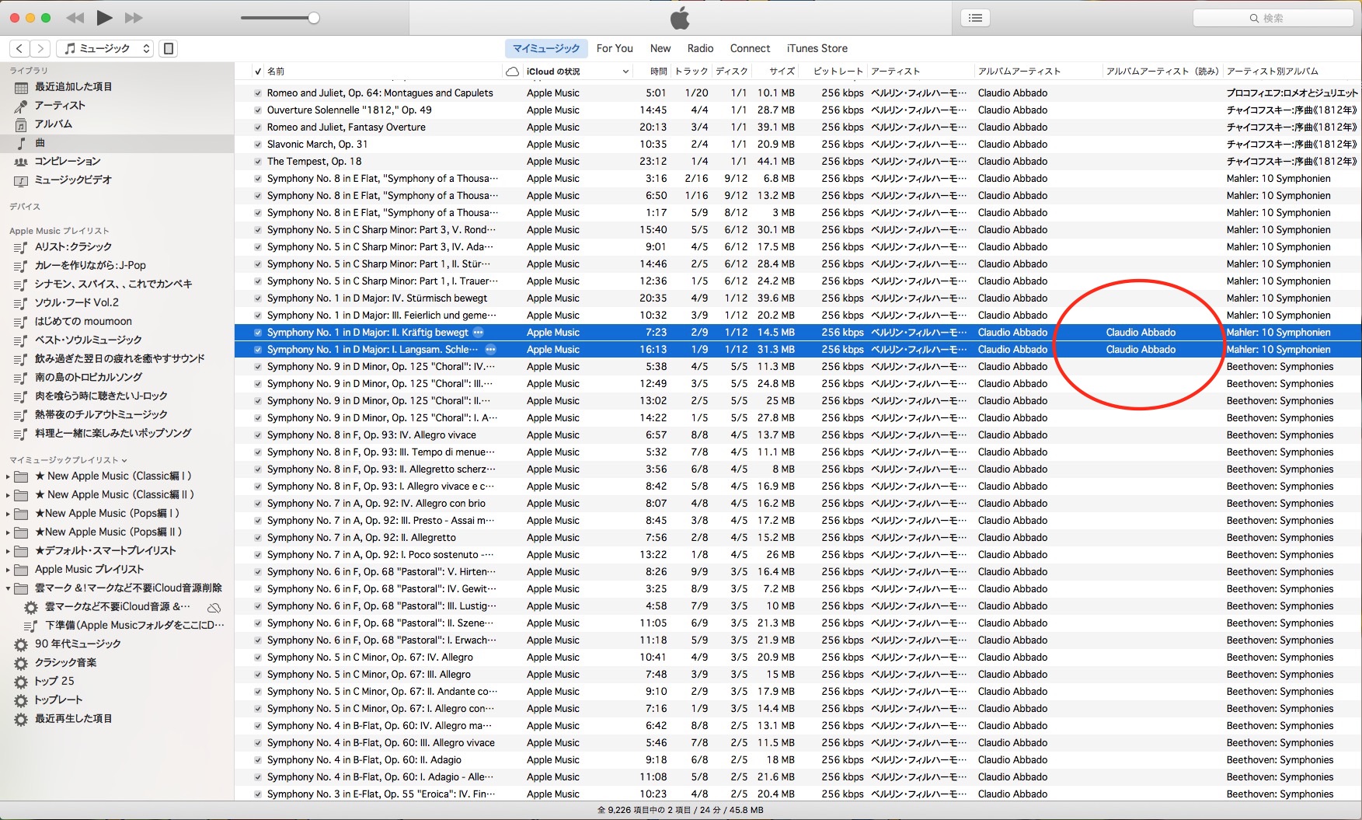Sort by ビットレート column header
This screenshot has height=820, width=1362.
[838, 72]
